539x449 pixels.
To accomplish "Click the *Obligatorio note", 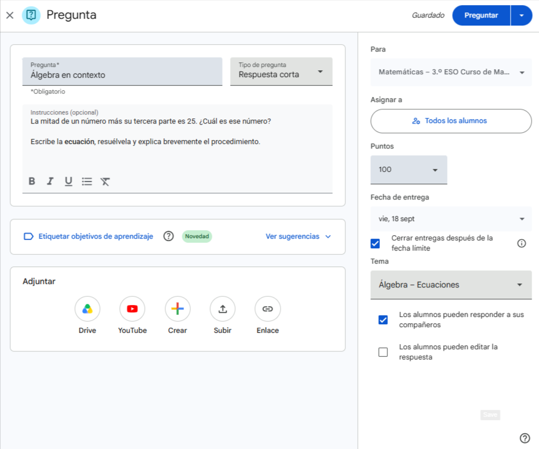I will (x=48, y=92).
